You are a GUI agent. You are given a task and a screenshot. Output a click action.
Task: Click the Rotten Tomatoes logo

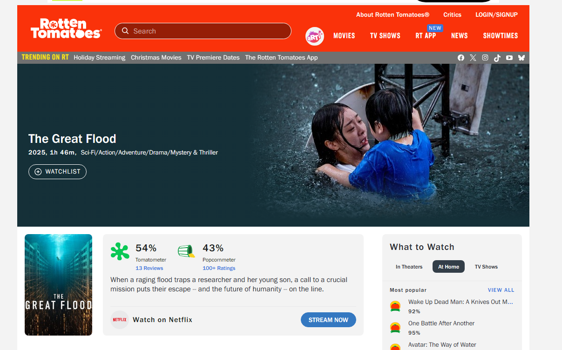click(66, 29)
